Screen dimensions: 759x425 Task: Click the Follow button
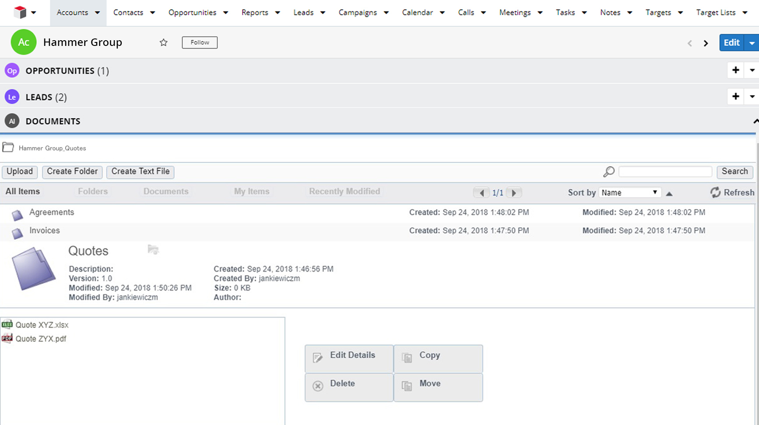(200, 42)
